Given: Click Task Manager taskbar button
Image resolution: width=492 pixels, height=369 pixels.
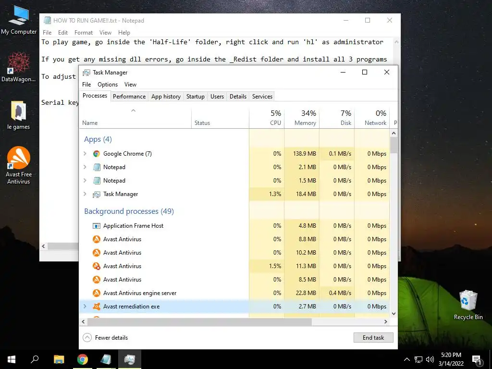Looking at the screenshot, I should tap(130, 359).
